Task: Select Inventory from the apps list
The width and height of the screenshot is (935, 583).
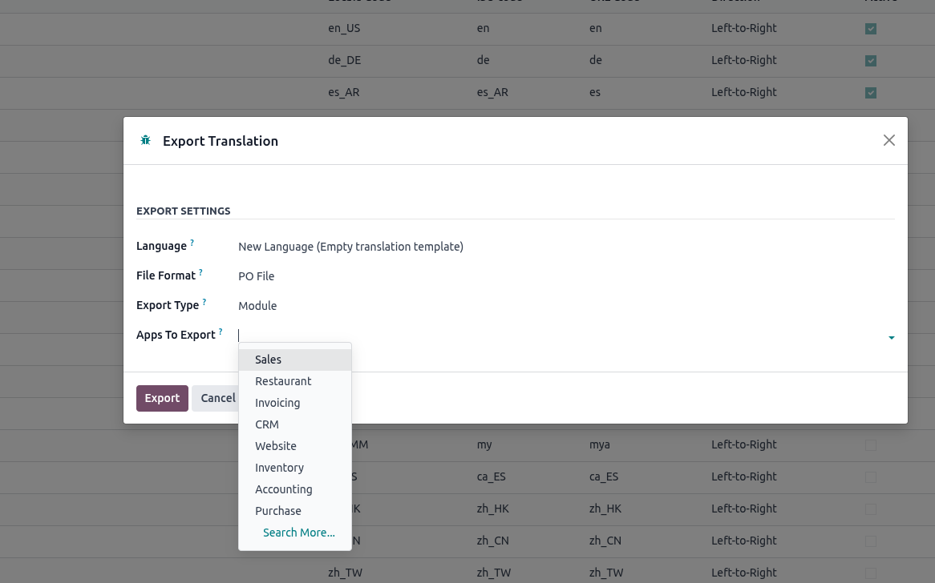Action: (x=279, y=468)
